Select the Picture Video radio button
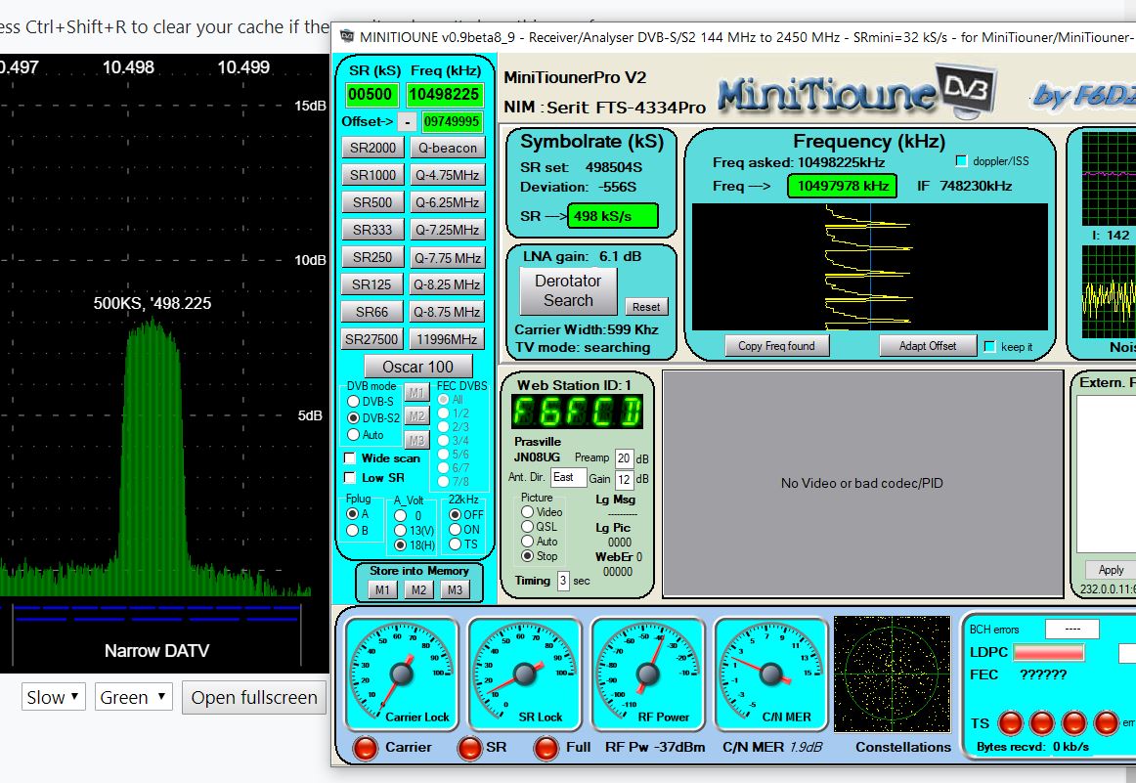Viewport: 1136px width, 783px height. (528, 512)
